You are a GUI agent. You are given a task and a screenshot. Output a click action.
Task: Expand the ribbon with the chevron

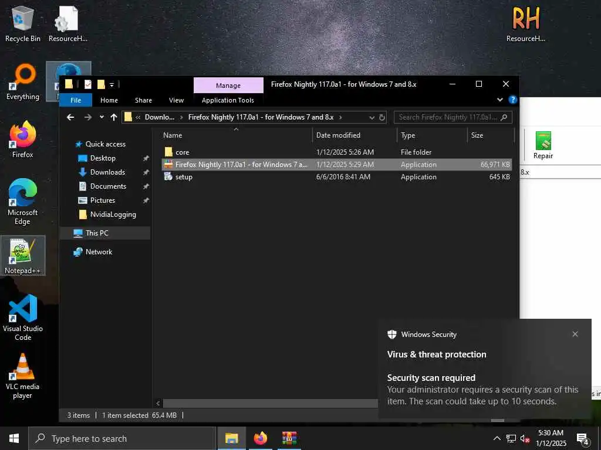(x=500, y=100)
